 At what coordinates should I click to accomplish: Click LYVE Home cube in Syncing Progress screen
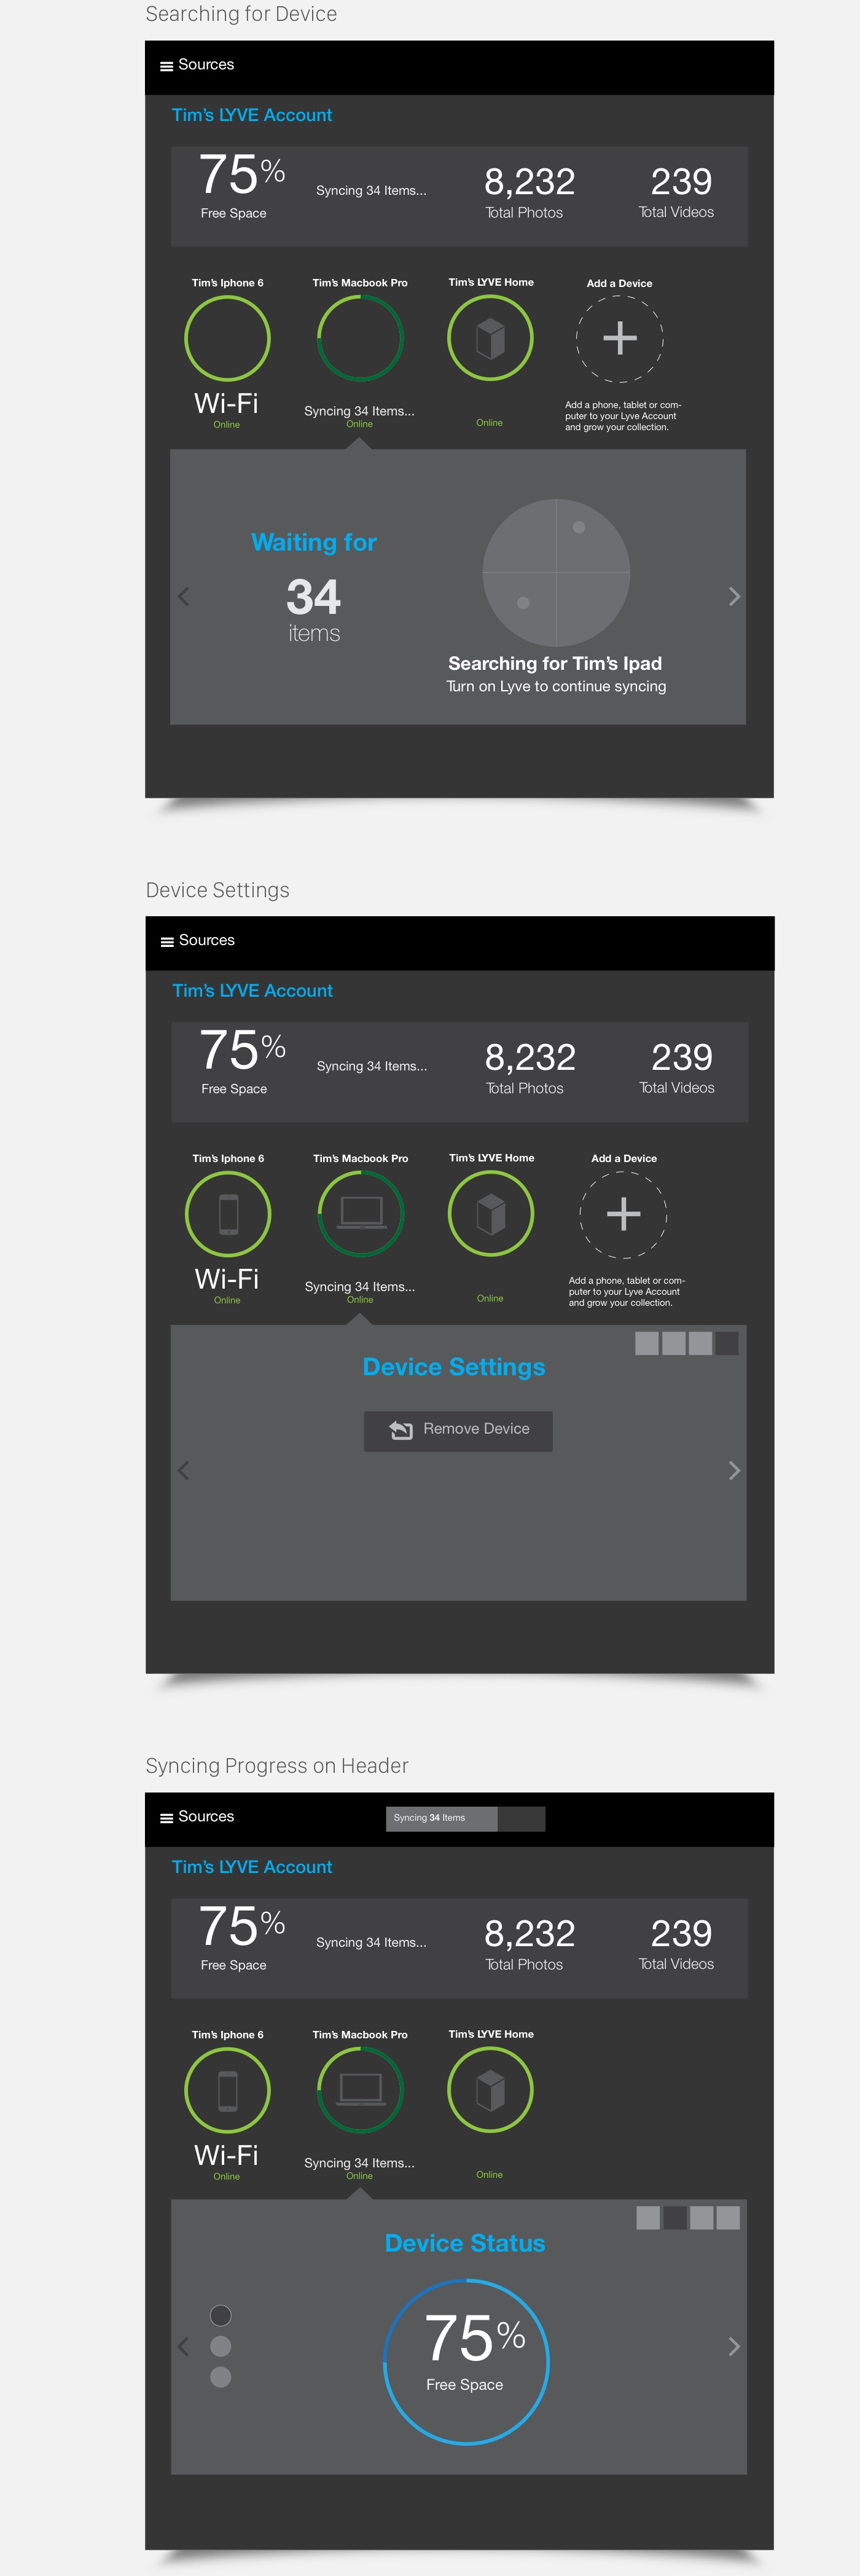pos(490,2090)
